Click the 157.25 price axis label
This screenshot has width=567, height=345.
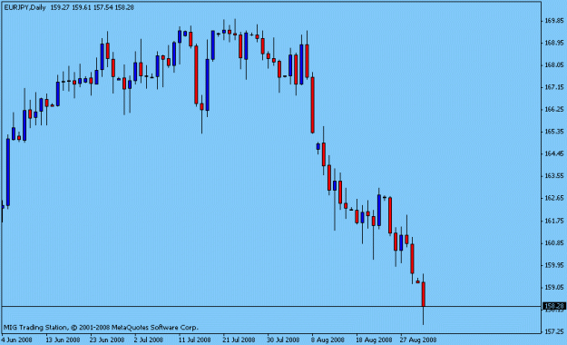click(x=554, y=331)
